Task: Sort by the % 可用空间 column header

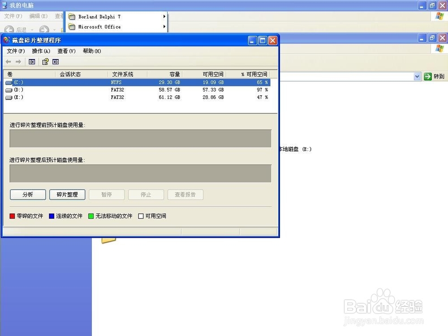Action: (248, 74)
